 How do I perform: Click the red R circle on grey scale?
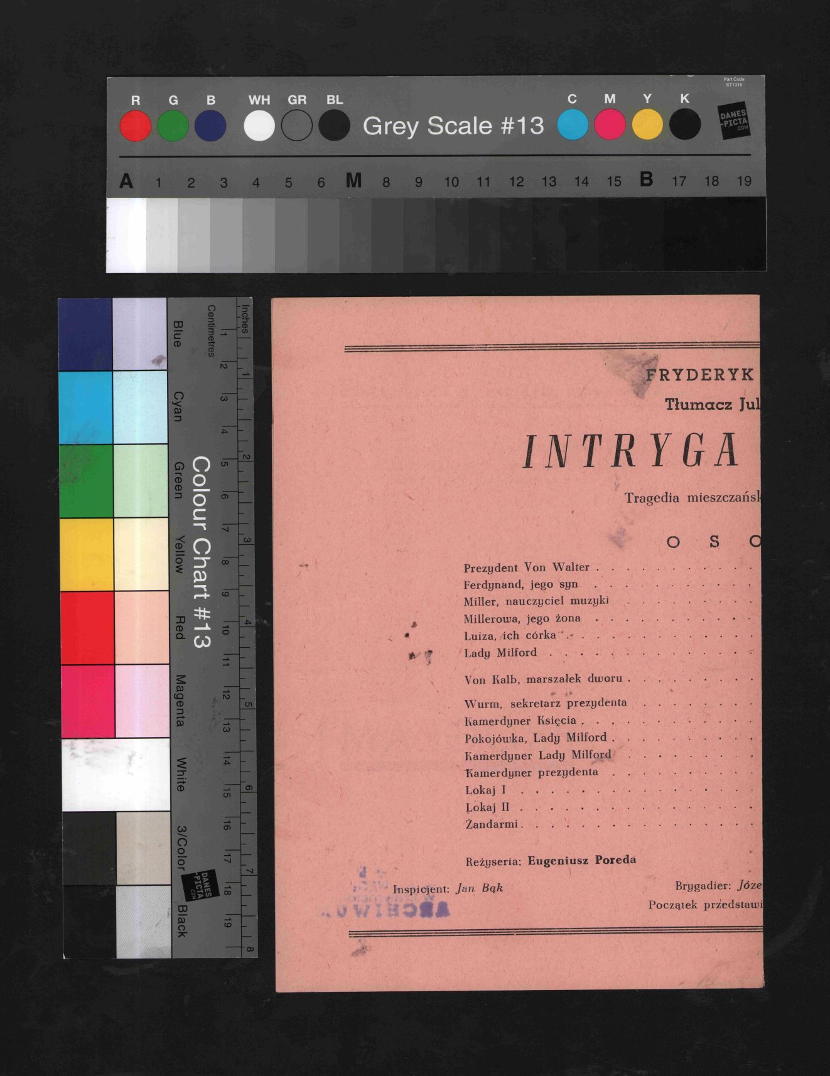tap(135, 126)
